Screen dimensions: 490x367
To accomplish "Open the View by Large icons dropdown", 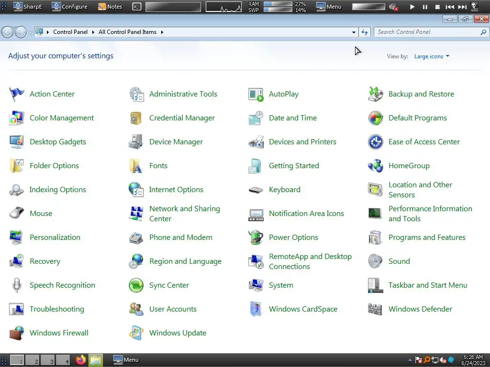I will (x=432, y=56).
